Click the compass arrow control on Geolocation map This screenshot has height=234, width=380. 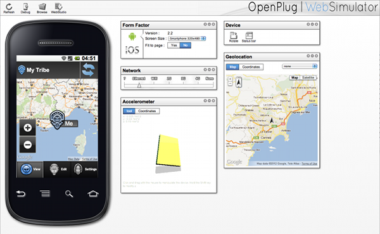pyautogui.click(x=239, y=82)
